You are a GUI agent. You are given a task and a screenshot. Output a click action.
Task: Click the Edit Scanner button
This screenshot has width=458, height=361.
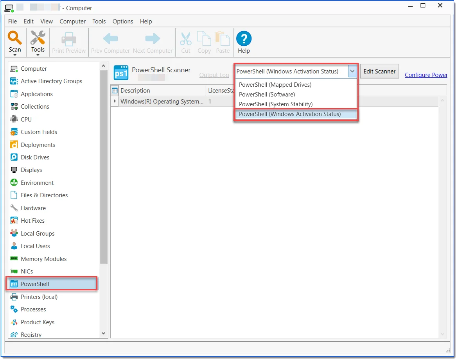coord(379,71)
